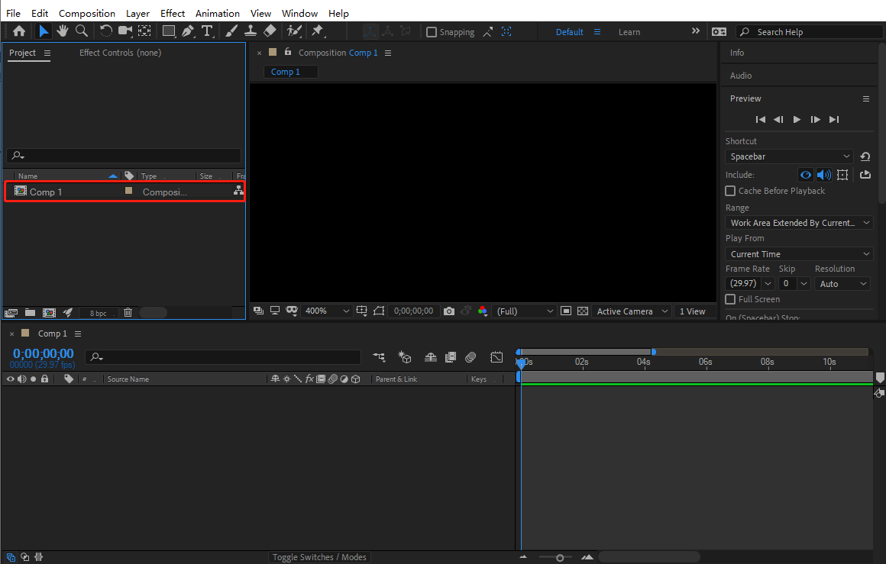Open the Play From Current Time dropdown
This screenshot has height=564, width=886.
(x=799, y=254)
